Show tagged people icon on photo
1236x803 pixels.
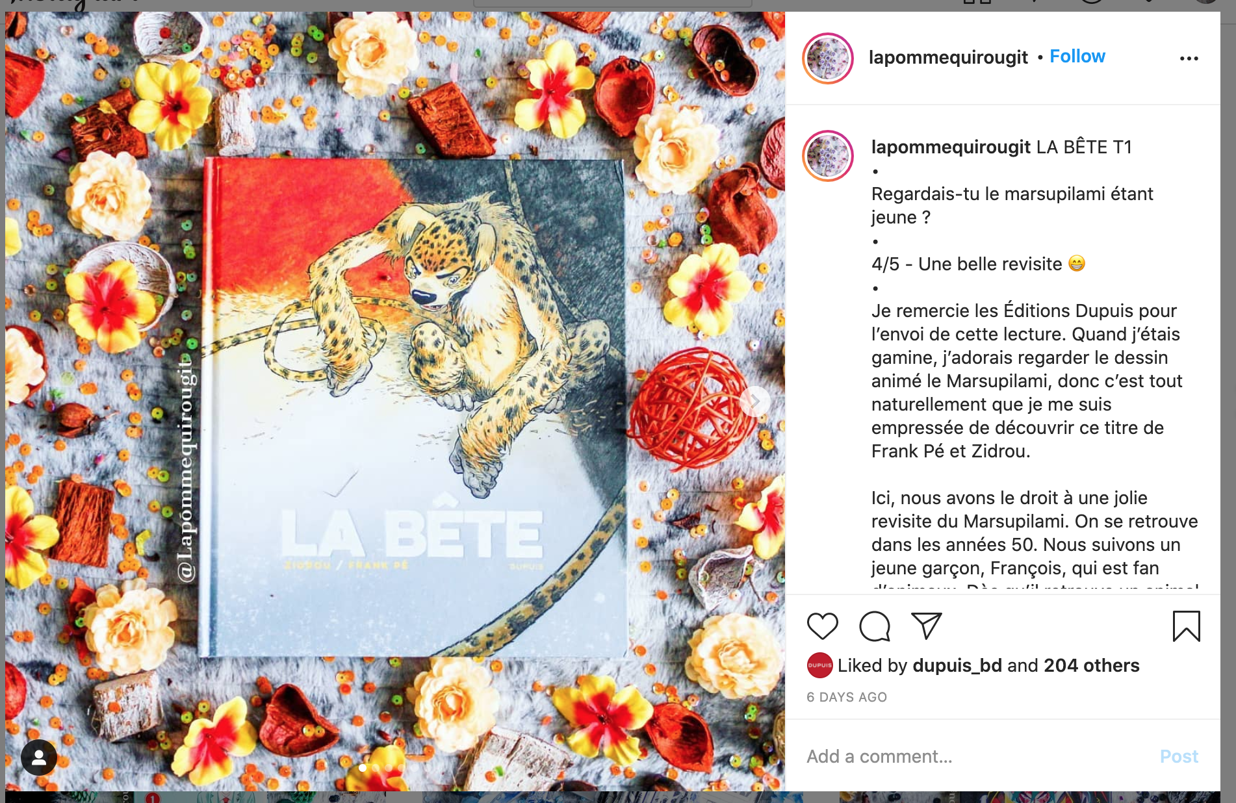tap(39, 758)
